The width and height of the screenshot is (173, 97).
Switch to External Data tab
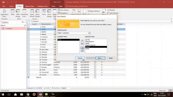[x=29, y=6]
